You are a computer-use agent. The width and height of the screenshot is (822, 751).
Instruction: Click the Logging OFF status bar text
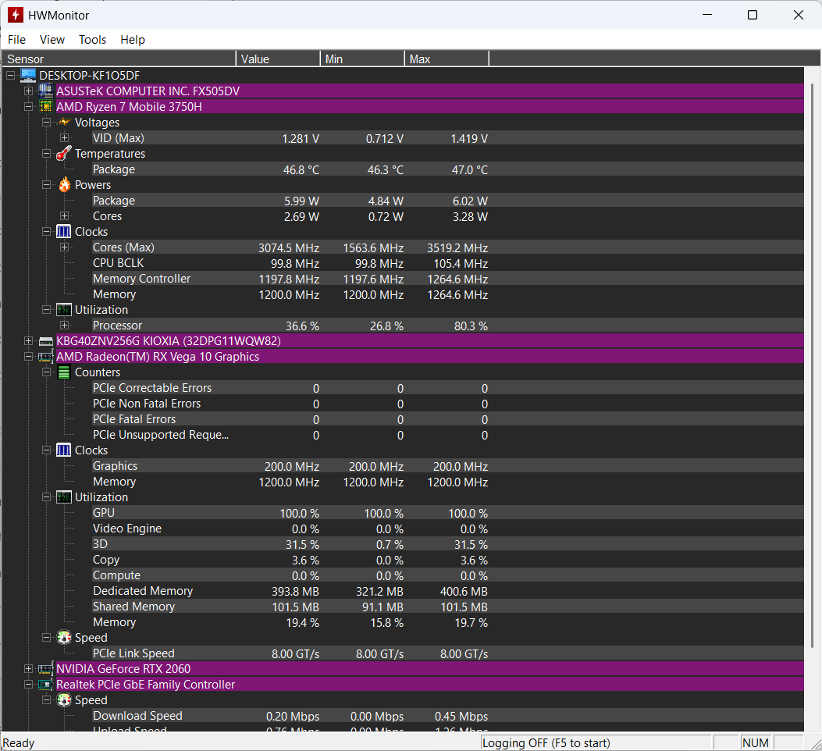coord(546,743)
